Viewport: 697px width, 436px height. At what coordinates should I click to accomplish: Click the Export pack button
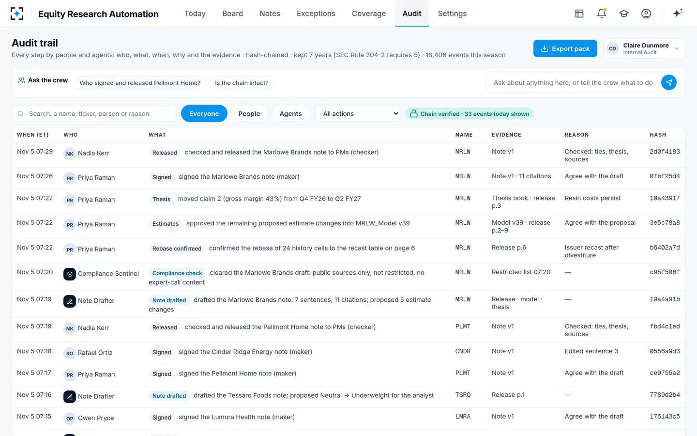tap(565, 48)
